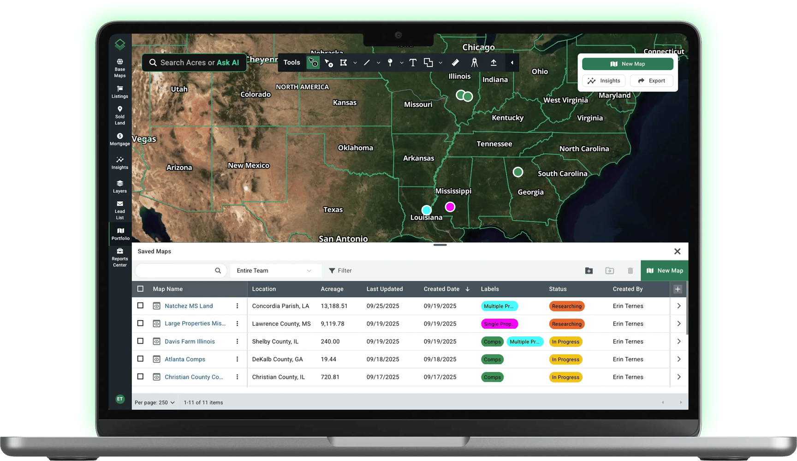Select the identify/info cursor tool
The height and width of the screenshot is (461, 797).
coord(313,63)
